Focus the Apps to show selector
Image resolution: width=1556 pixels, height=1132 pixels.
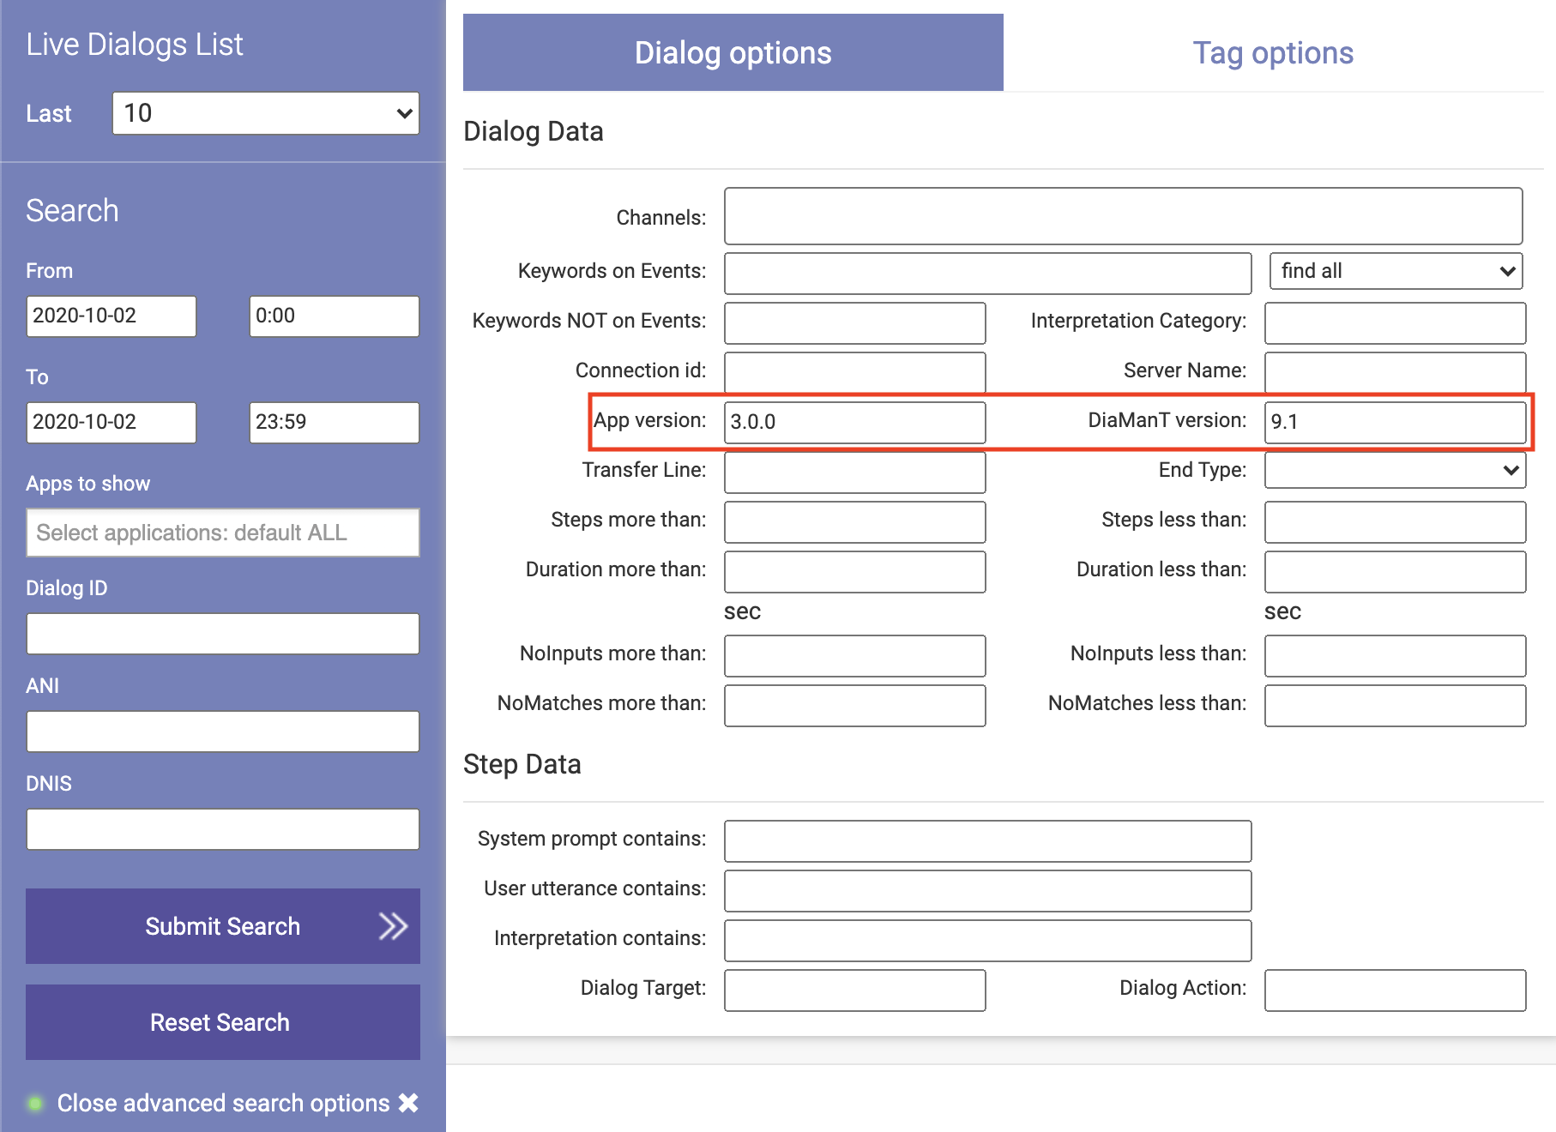222,533
